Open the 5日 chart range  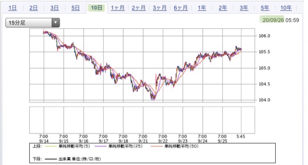coord(76,8)
